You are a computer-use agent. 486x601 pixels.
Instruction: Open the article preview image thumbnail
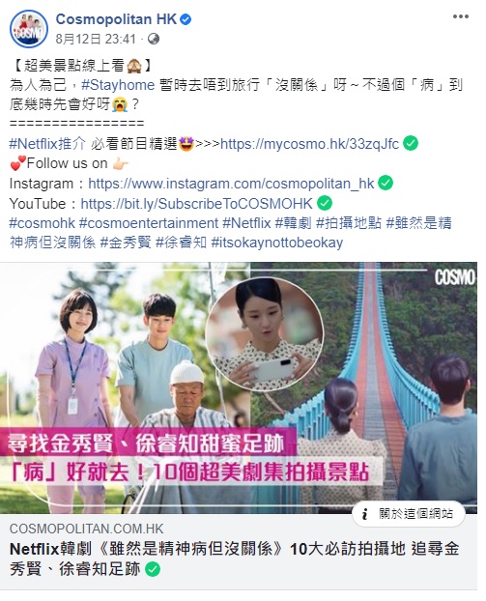coord(239,387)
